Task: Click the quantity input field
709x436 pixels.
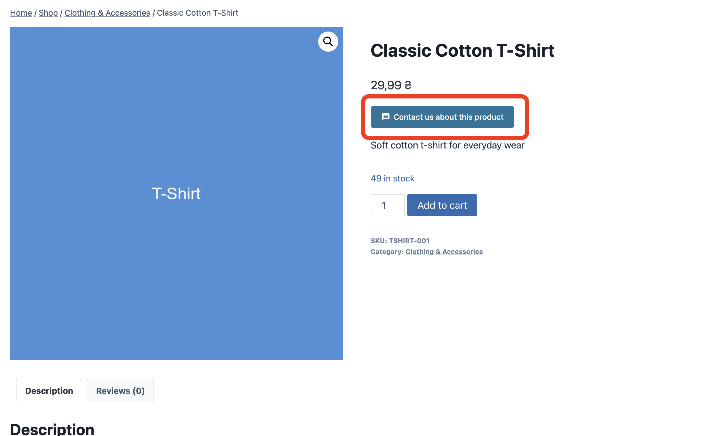Action: pos(387,205)
